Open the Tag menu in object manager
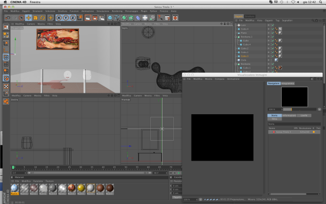 (x=278, y=20)
